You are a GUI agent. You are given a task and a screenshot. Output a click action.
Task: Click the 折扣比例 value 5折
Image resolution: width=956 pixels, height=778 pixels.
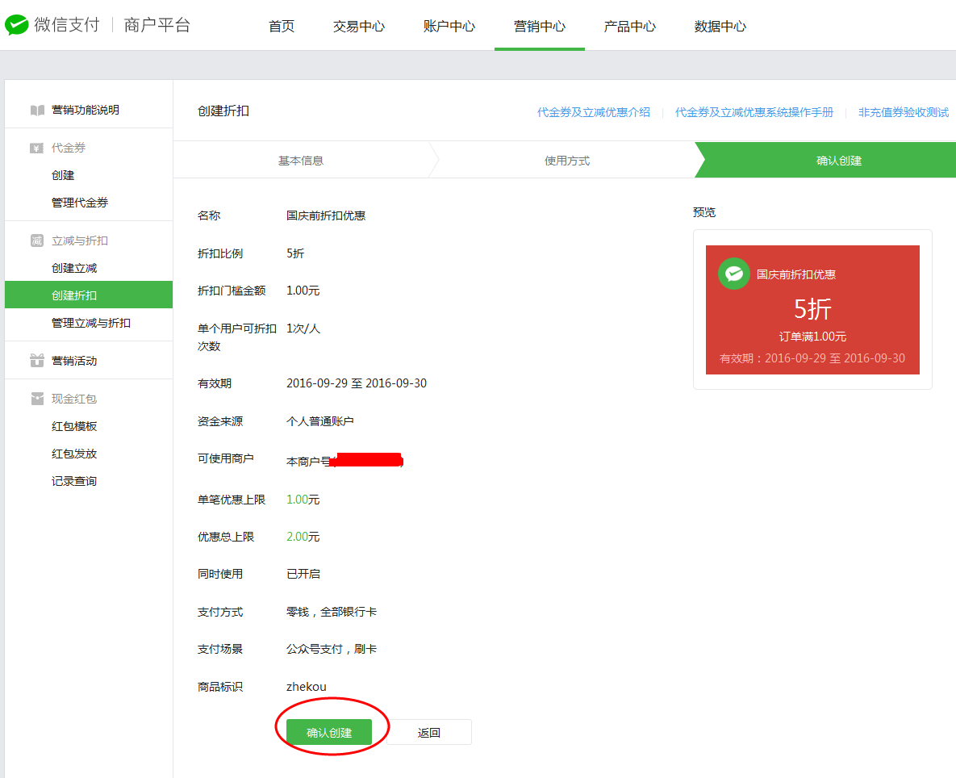click(295, 253)
